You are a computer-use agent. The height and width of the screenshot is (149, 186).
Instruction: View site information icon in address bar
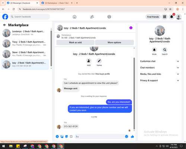point(20,9)
